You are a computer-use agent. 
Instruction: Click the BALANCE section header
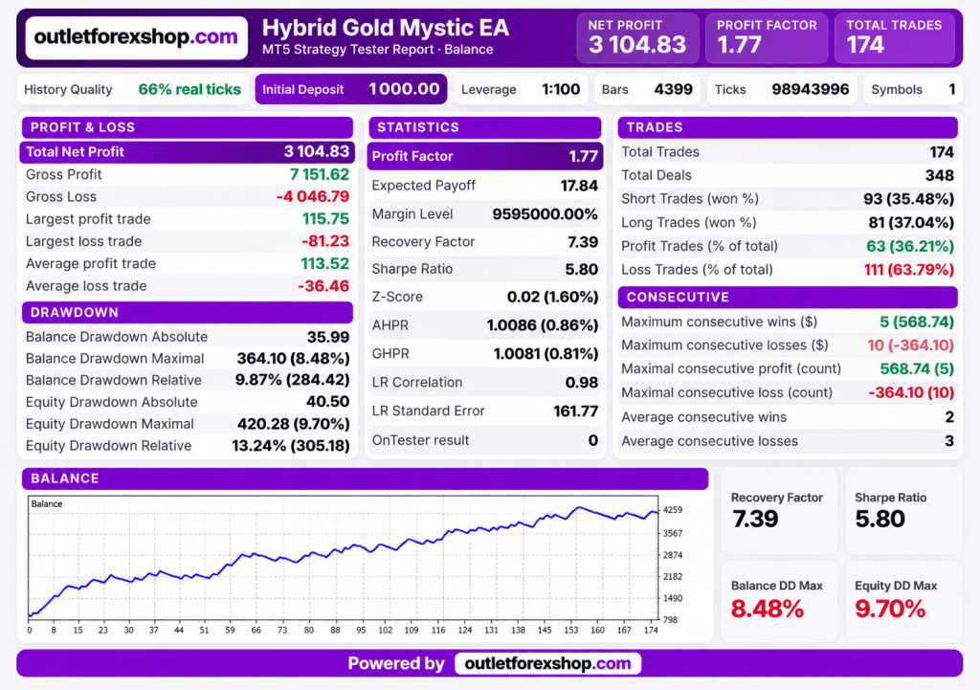click(365, 479)
